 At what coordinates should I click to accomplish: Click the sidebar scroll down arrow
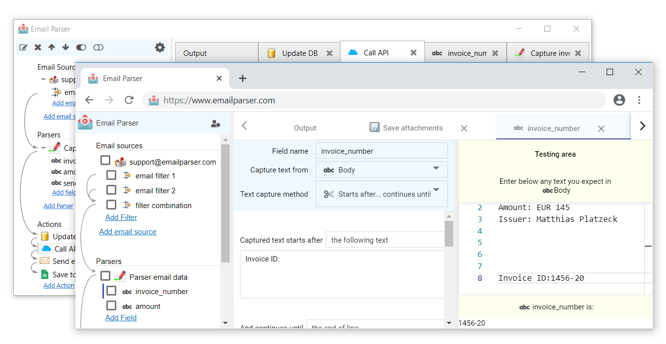(226, 323)
